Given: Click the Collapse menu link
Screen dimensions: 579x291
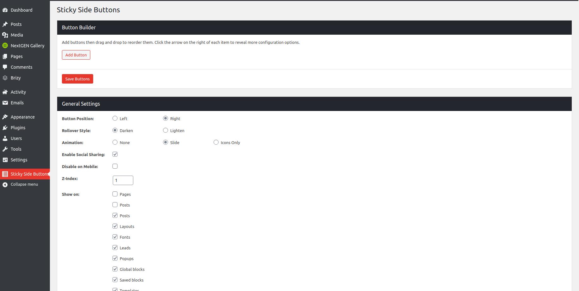Looking at the screenshot, I should pos(24,184).
